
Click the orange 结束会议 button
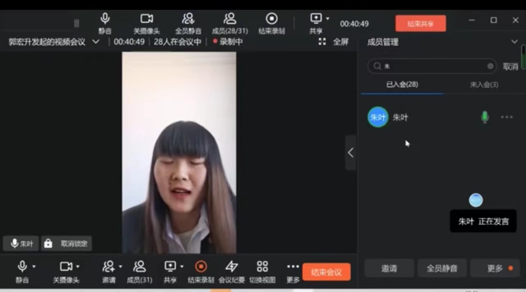[x=326, y=272]
